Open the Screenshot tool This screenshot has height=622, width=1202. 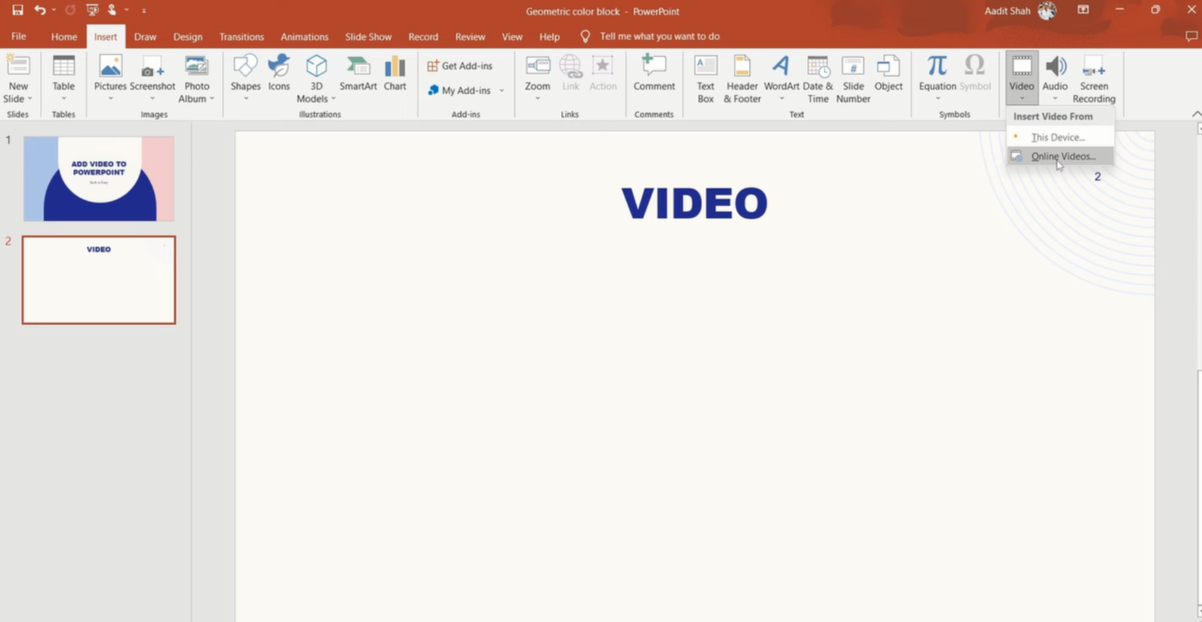coord(152,75)
